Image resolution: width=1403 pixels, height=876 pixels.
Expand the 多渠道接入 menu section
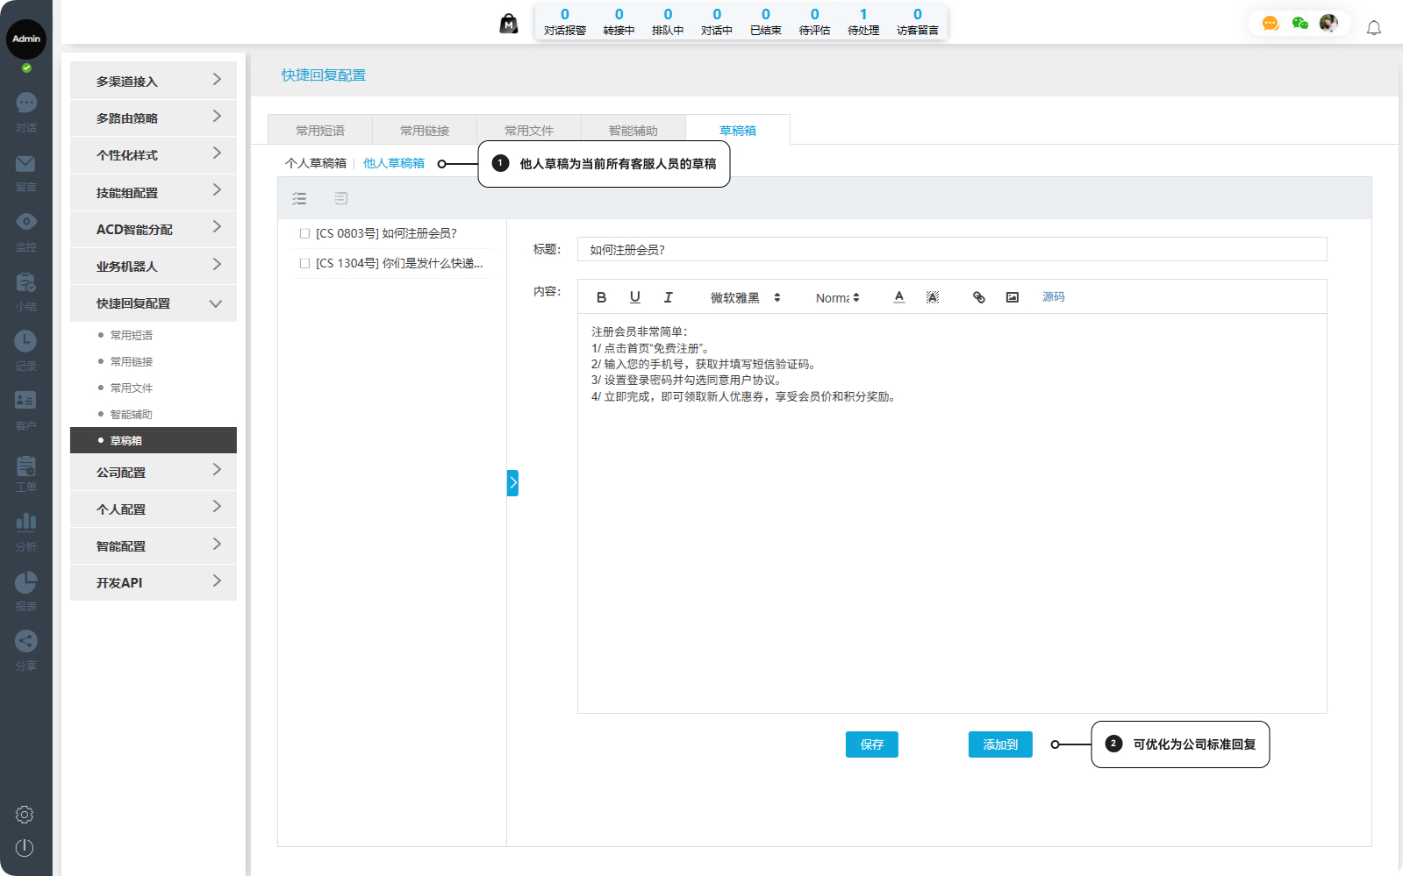(x=154, y=81)
